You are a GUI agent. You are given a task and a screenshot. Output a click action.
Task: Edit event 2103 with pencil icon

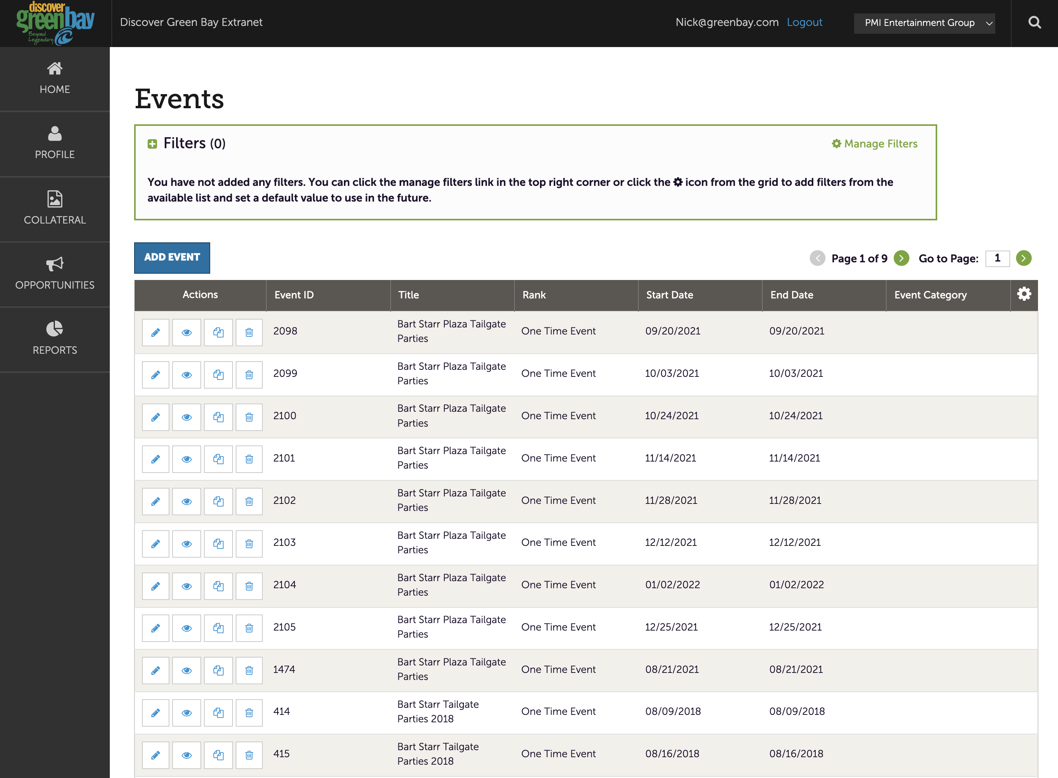155,544
